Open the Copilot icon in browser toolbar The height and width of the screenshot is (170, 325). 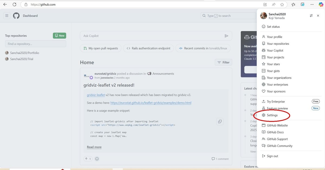pyautogui.click(x=320, y=4)
